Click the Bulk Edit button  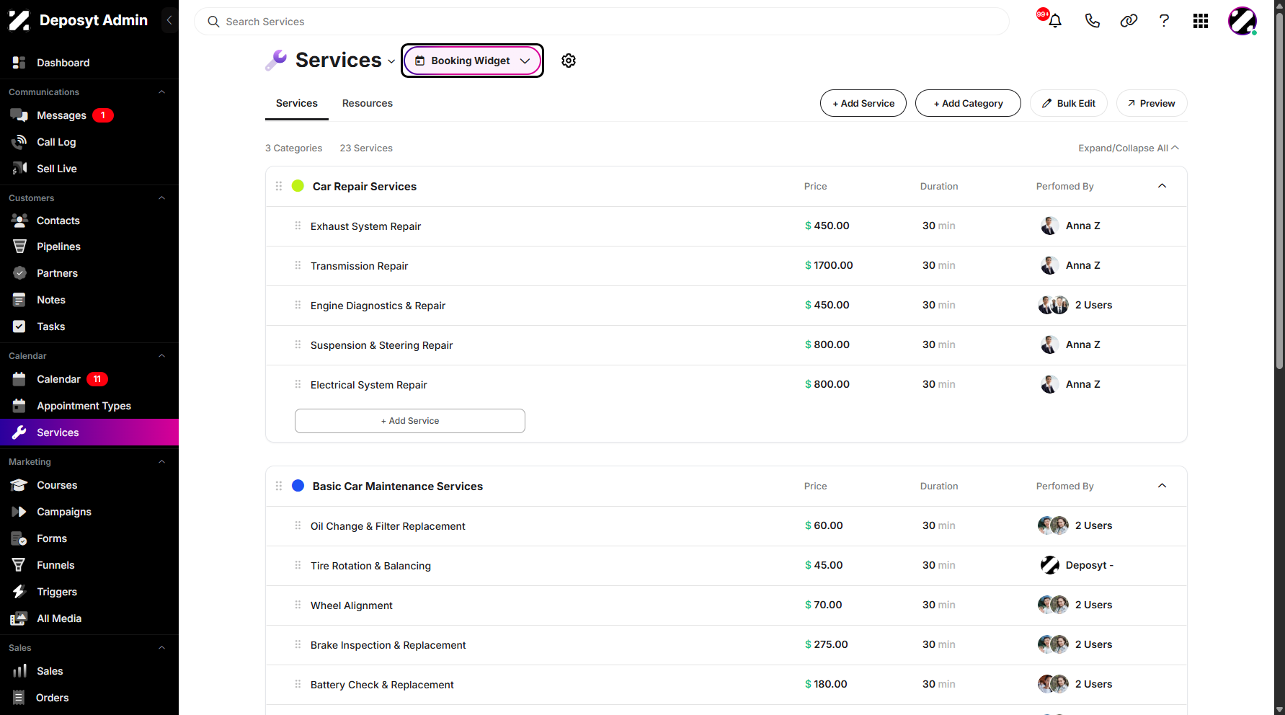click(x=1069, y=103)
